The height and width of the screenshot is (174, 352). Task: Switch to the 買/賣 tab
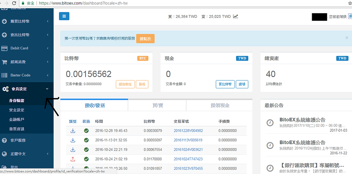point(157,105)
